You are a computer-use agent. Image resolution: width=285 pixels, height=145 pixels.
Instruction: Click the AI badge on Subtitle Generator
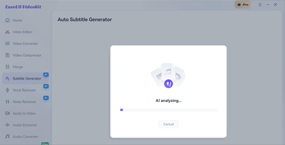tap(46, 75)
